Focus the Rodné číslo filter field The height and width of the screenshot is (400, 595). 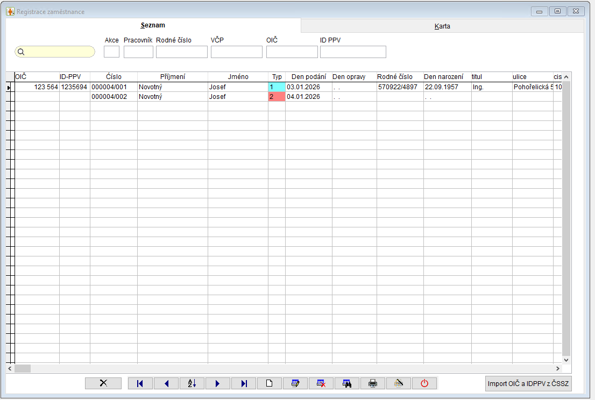pos(181,52)
